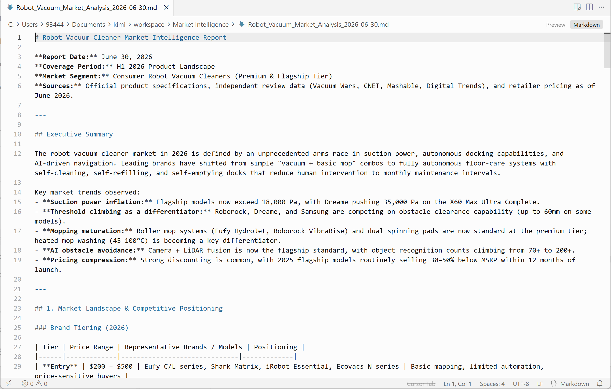The height and width of the screenshot is (389, 611).
Task: Expand the C: breadcrumb
Action: [11, 24]
